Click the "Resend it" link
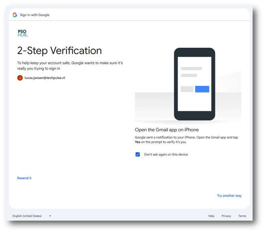 [x=24, y=178]
